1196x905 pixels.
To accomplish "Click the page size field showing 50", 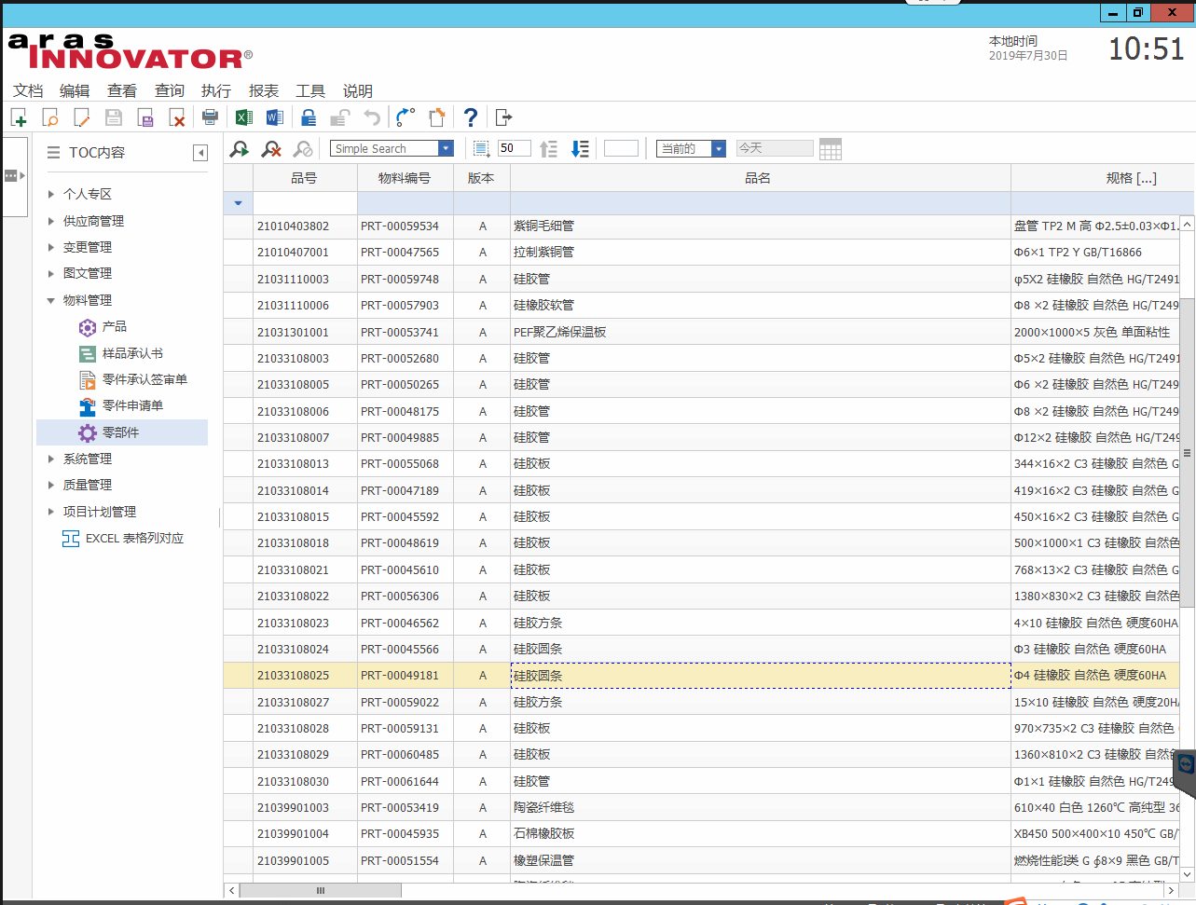I will [514, 148].
